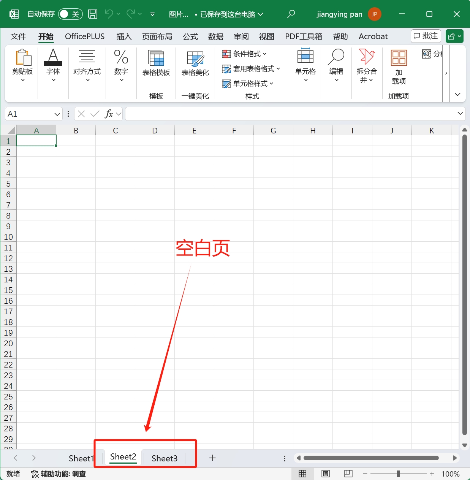Add a new worksheet with plus button
Viewport: 470px width, 480px height.
tap(212, 458)
